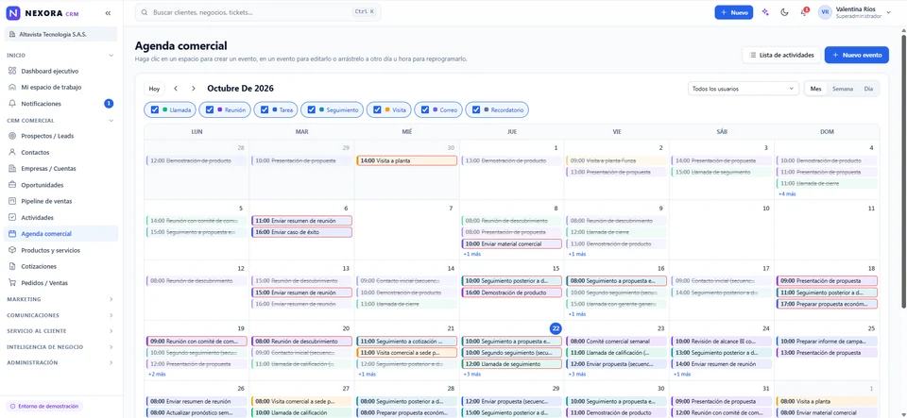Click the Prospectos / Leads target icon
907x418 pixels.
point(12,136)
